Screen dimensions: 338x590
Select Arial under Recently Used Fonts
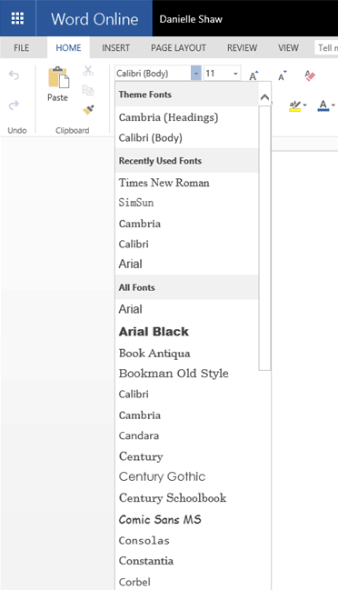coord(187,265)
